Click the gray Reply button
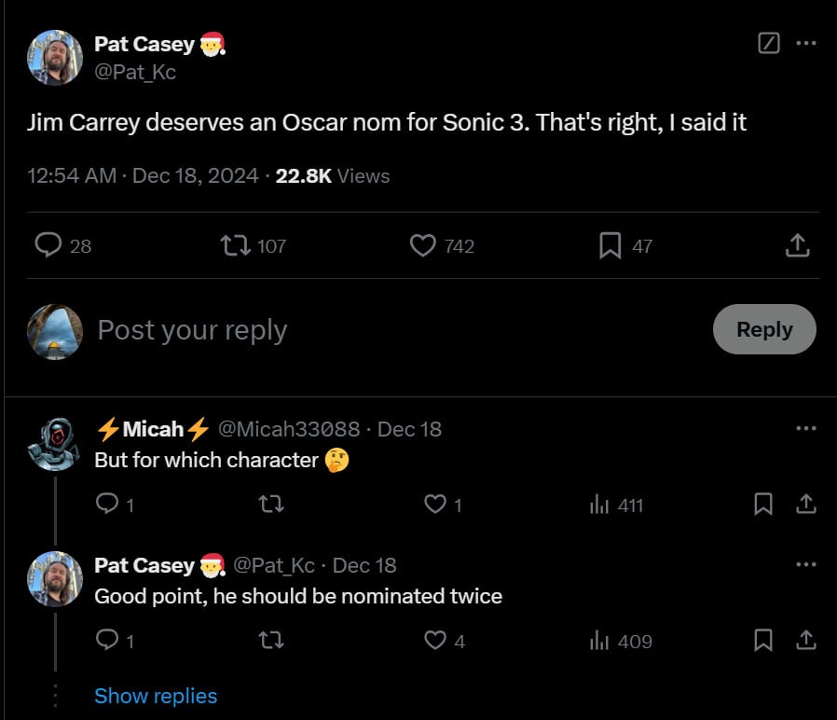837x720 pixels. 764,329
